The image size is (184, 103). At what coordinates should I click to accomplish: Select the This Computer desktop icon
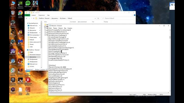13,5
